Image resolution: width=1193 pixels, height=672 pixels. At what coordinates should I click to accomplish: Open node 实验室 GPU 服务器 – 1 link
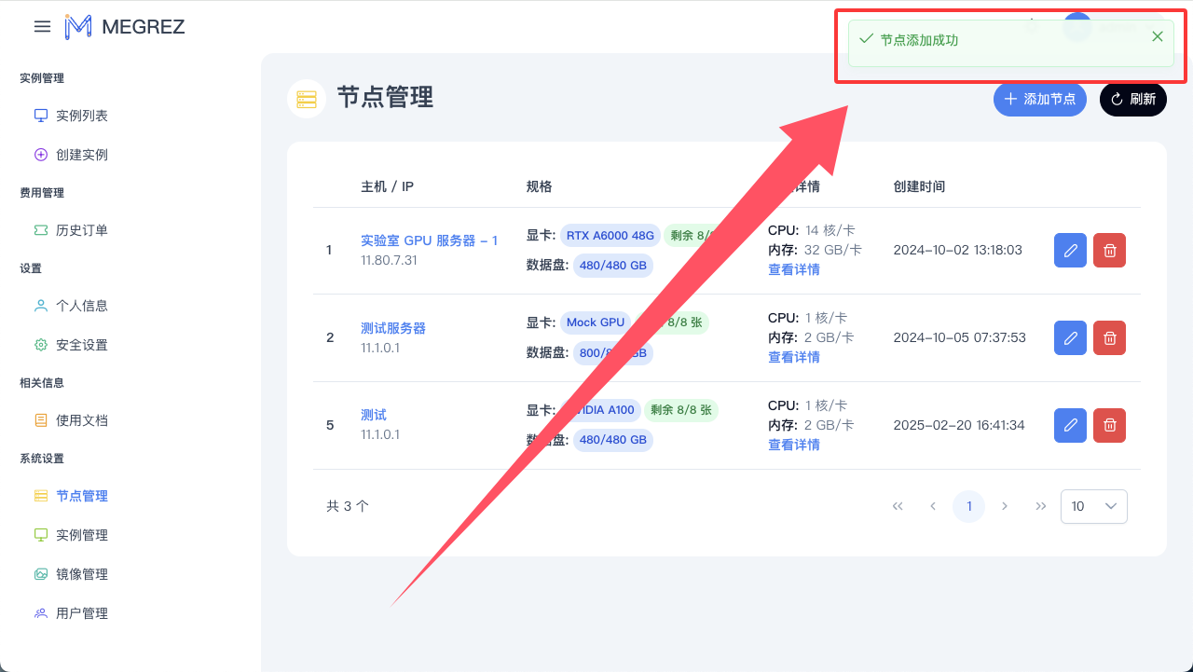pos(430,240)
